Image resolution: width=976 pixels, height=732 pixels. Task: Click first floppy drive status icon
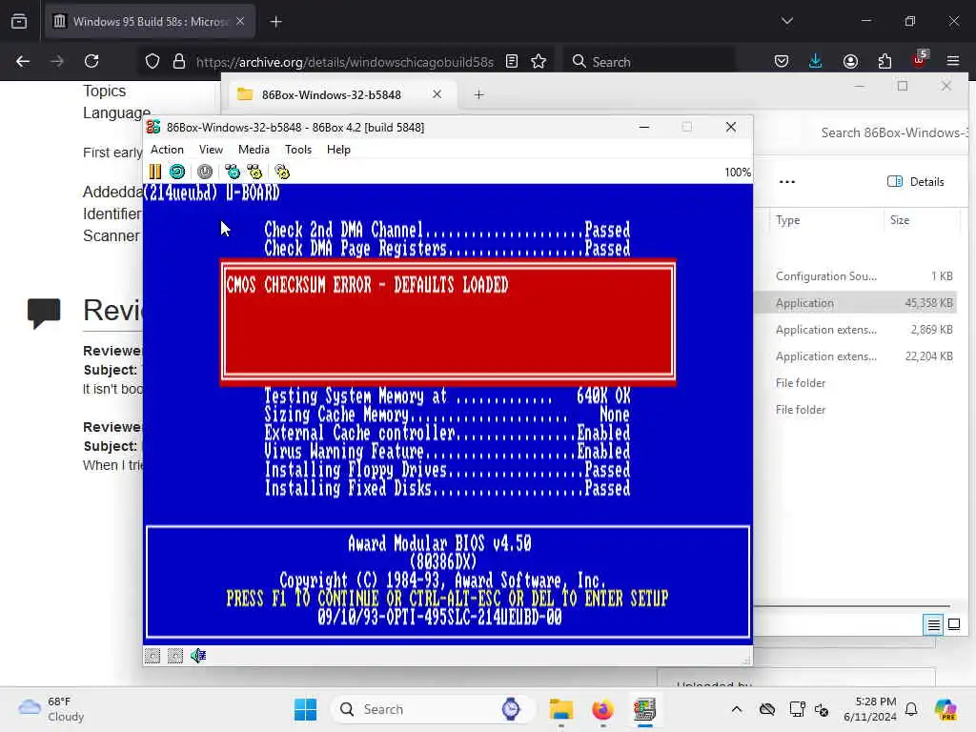pyautogui.click(x=152, y=656)
